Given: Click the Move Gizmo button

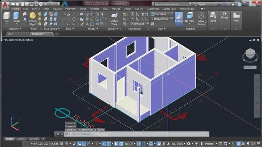Looking at the screenshot, I should (x=201, y=19).
